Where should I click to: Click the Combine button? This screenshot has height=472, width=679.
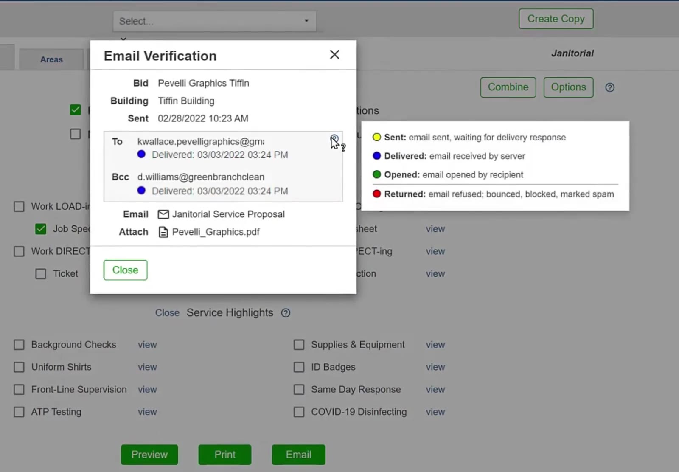coord(508,87)
